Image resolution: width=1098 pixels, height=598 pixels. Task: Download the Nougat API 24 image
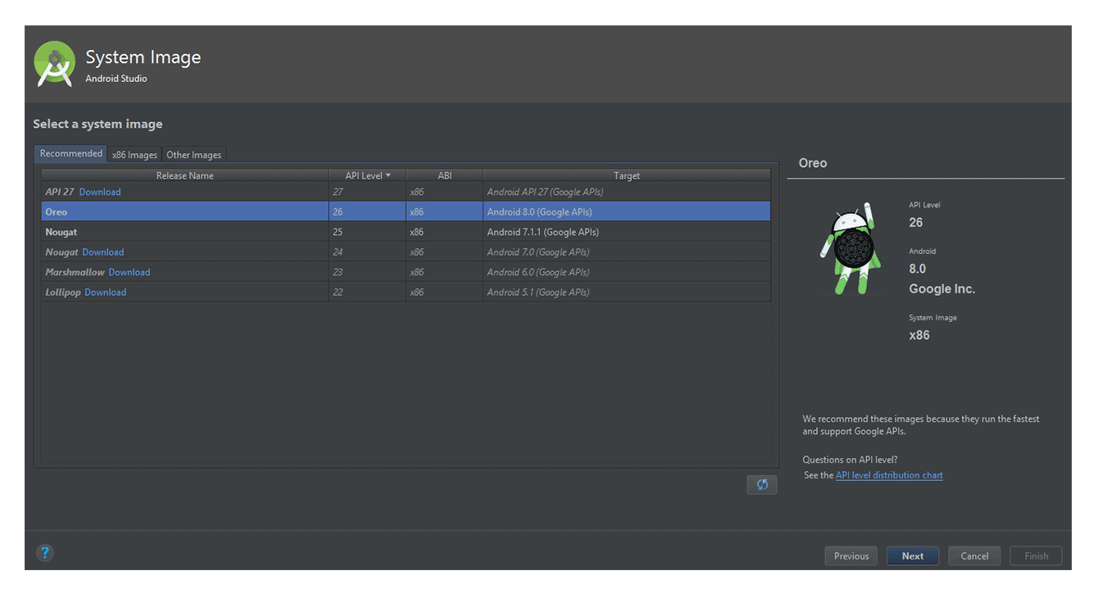[x=103, y=252]
